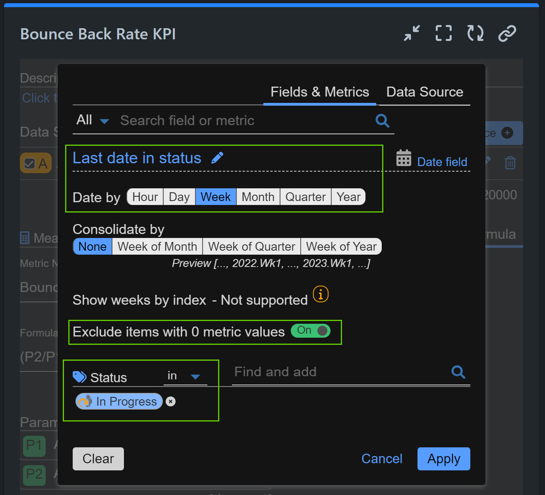Click the fullscreen expand icon
The image size is (545, 495).
[x=443, y=33]
